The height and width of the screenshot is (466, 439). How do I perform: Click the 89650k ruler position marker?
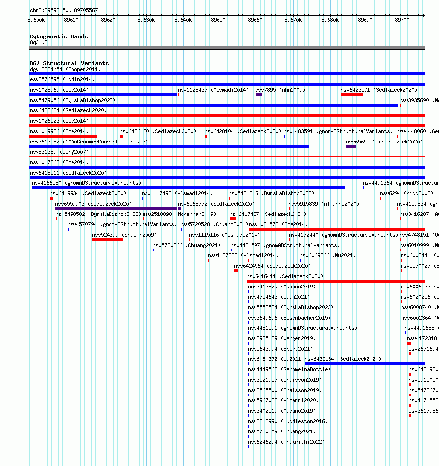[x=219, y=20]
